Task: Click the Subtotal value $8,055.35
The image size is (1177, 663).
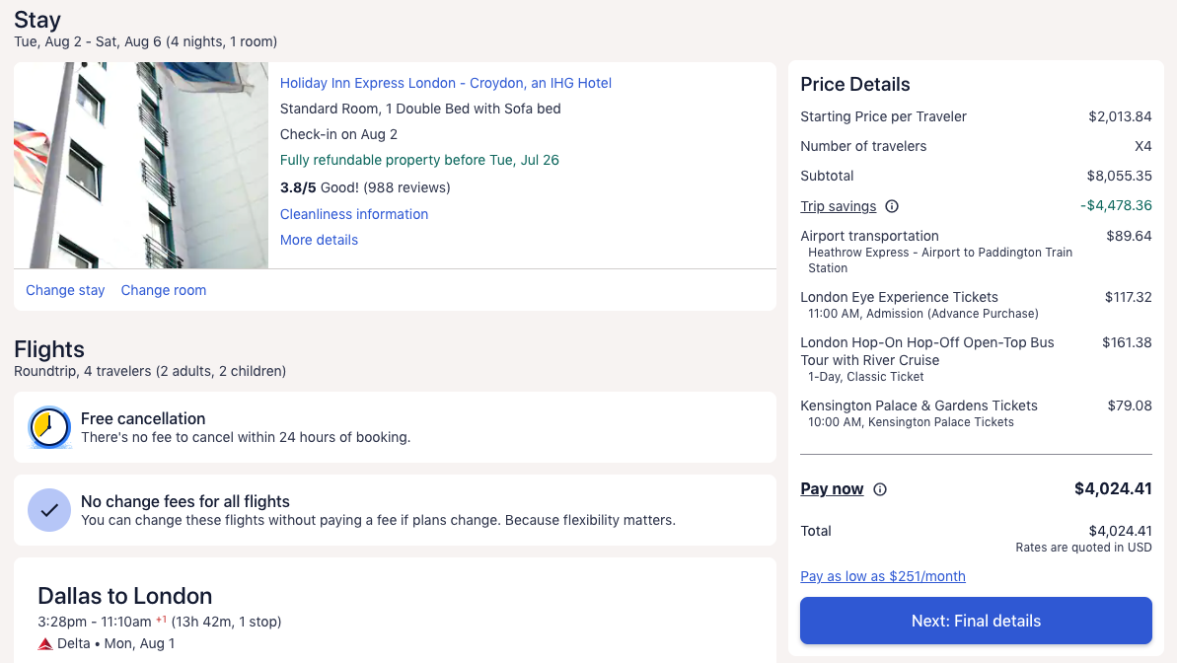Action: point(1119,177)
